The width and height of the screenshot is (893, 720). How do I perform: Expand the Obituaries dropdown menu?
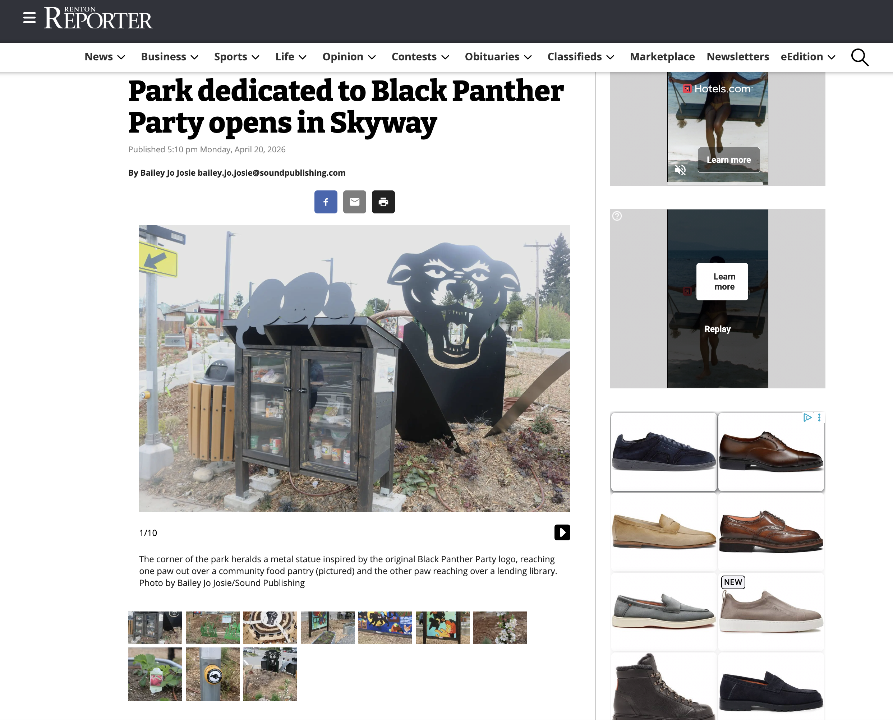[x=498, y=57]
